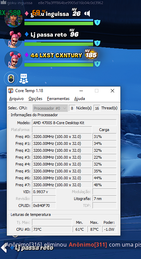Open the Ajuda menu
The height and width of the screenshot is (259, 141).
click(79, 99)
